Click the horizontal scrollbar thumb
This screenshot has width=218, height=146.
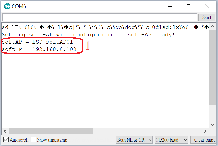(51, 131)
